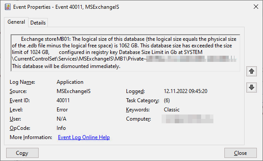Viewport: 263px width, 161px height.
Task: Click 'This database will be dismounted immediately' line
Action: point(66,66)
